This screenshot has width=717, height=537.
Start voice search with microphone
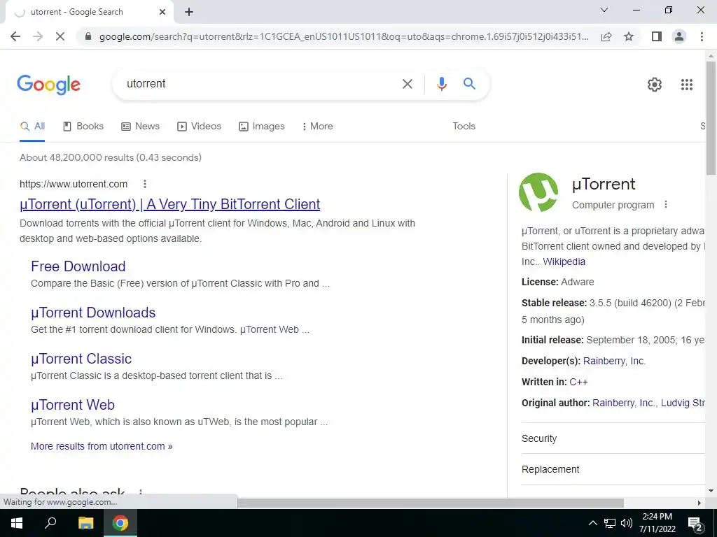pos(441,84)
